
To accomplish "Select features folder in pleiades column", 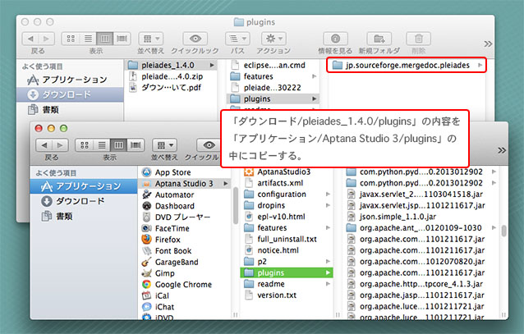I will pyautogui.click(x=273, y=76).
